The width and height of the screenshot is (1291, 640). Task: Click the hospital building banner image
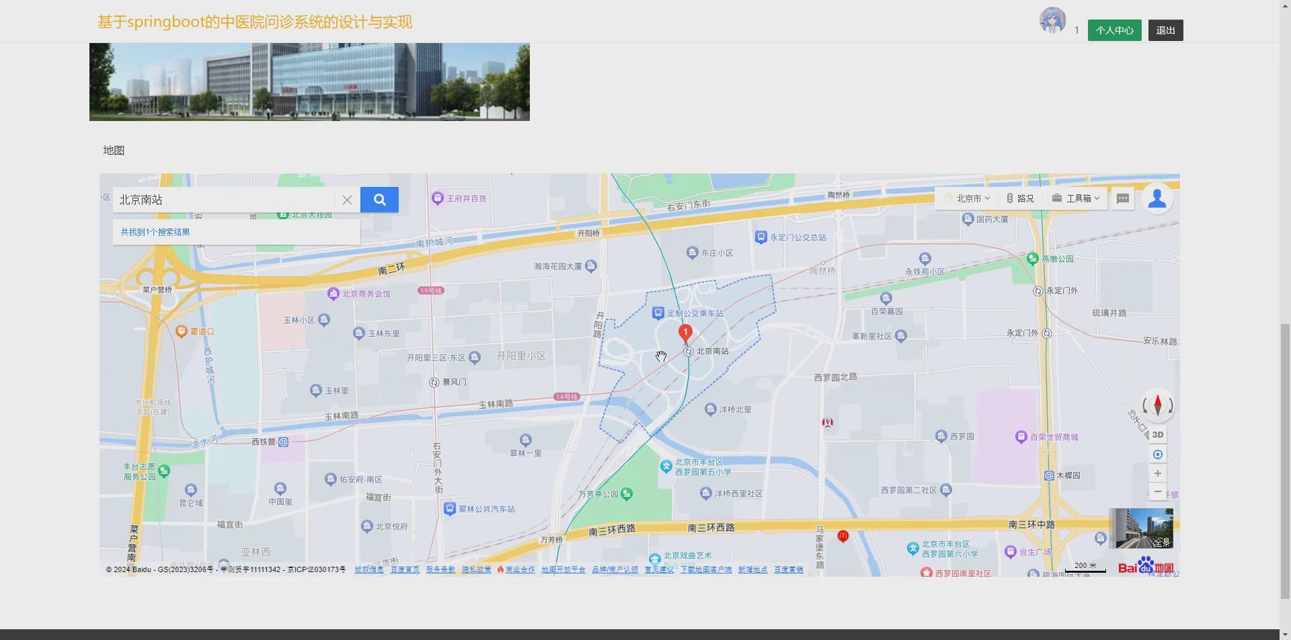[309, 82]
